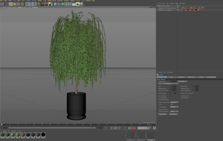Click the array modeling objects icon
This screenshot has width=223, height=141.
(x=67, y=4)
